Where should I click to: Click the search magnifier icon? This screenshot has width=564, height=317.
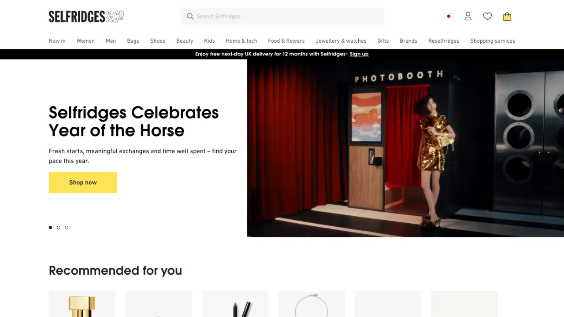(190, 16)
